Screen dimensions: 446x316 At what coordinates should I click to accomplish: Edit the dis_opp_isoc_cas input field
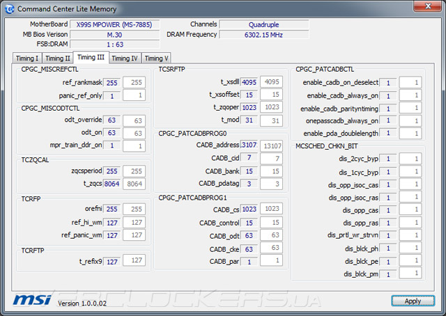pos(410,184)
